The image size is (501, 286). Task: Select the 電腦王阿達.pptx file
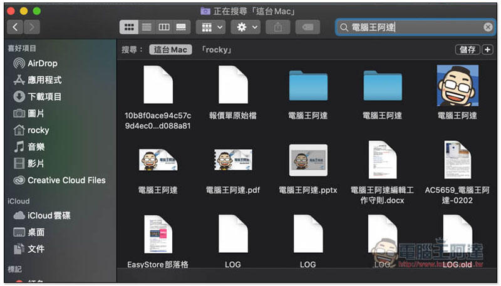308,161
